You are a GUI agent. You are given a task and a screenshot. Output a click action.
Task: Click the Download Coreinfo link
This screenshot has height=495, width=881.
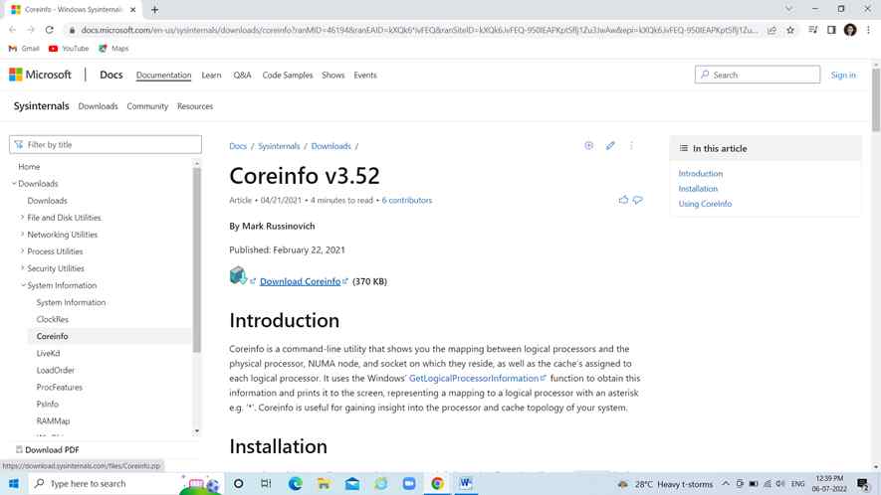point(300,281)
